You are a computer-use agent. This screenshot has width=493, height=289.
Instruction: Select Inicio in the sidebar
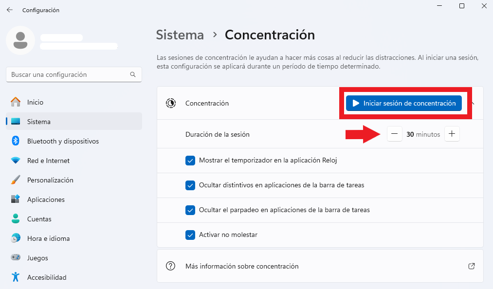click(x=74, y=102)
